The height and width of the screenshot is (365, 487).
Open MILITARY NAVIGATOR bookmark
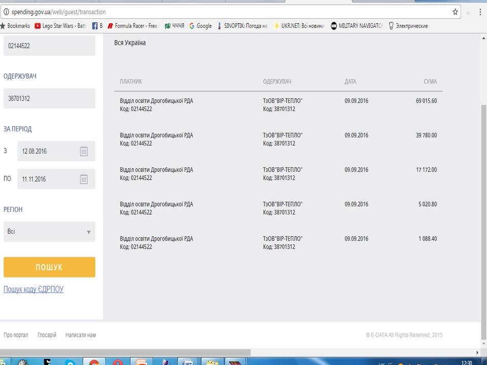tap(357, 26)
